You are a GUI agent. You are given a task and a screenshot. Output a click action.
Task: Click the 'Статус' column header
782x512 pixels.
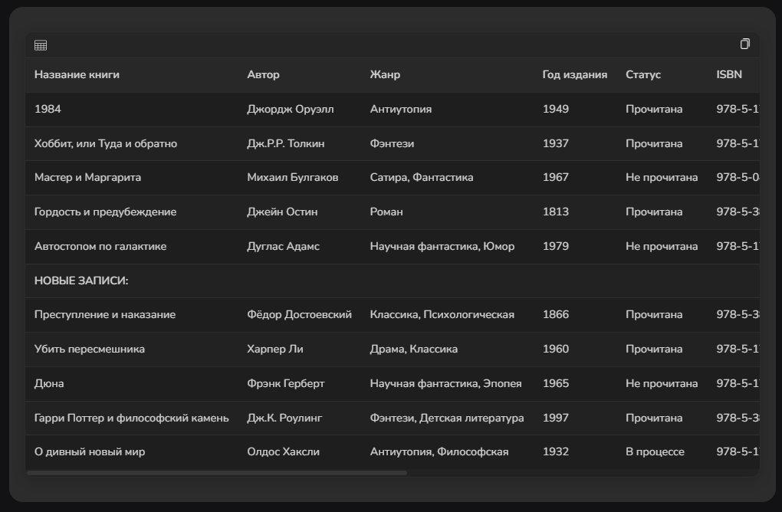(x=643, y=75)
